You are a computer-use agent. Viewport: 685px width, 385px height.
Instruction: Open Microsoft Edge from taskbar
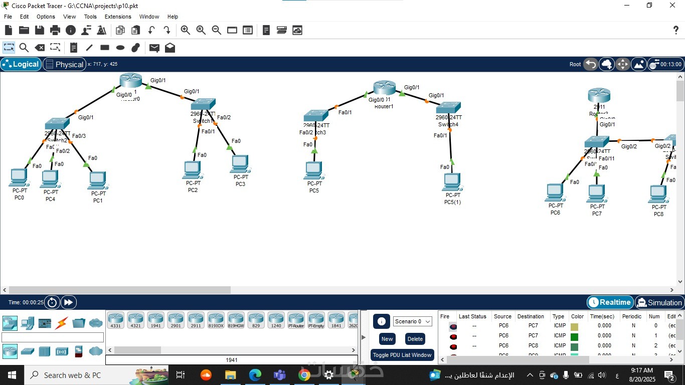[x=255, y=375]
